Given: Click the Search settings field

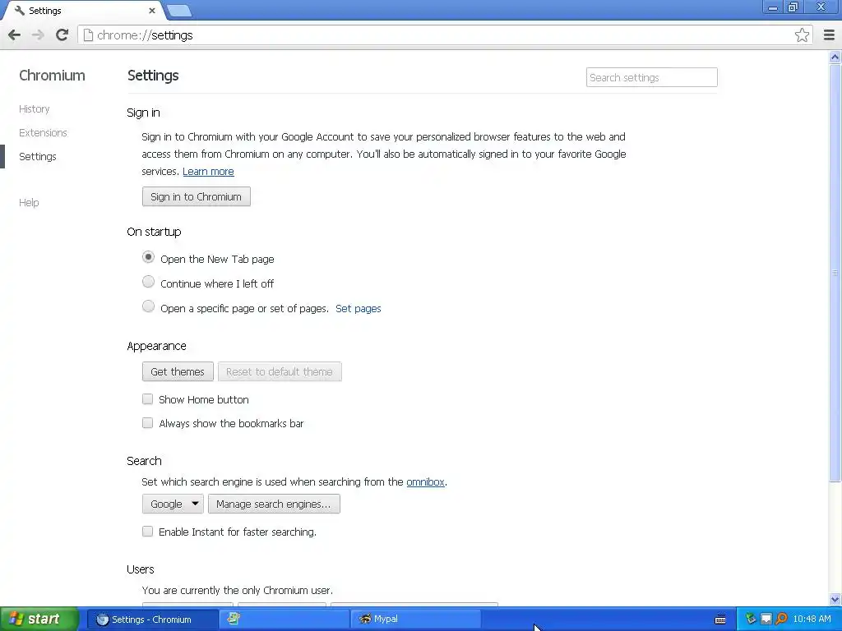Looking at the screenshot, I should coord(651,77).
